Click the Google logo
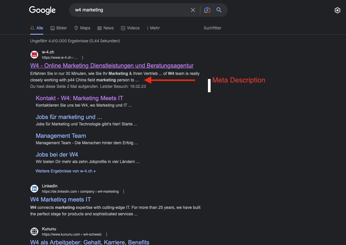 [42, 10]
